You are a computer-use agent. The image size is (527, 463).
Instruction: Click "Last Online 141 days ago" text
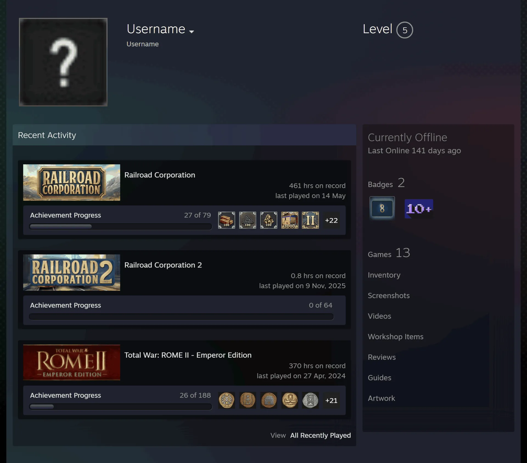pyautogui.click(x=414, y=151)
